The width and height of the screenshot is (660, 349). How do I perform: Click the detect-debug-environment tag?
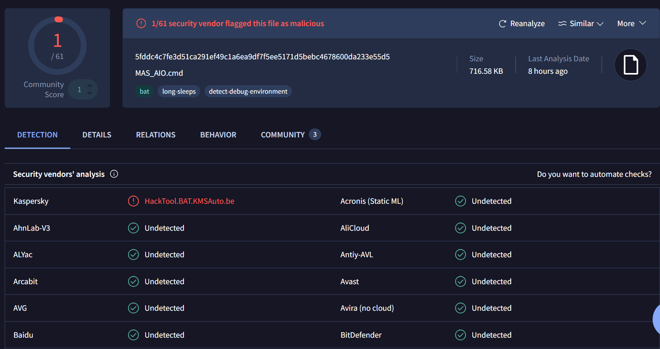click(248, 91)
